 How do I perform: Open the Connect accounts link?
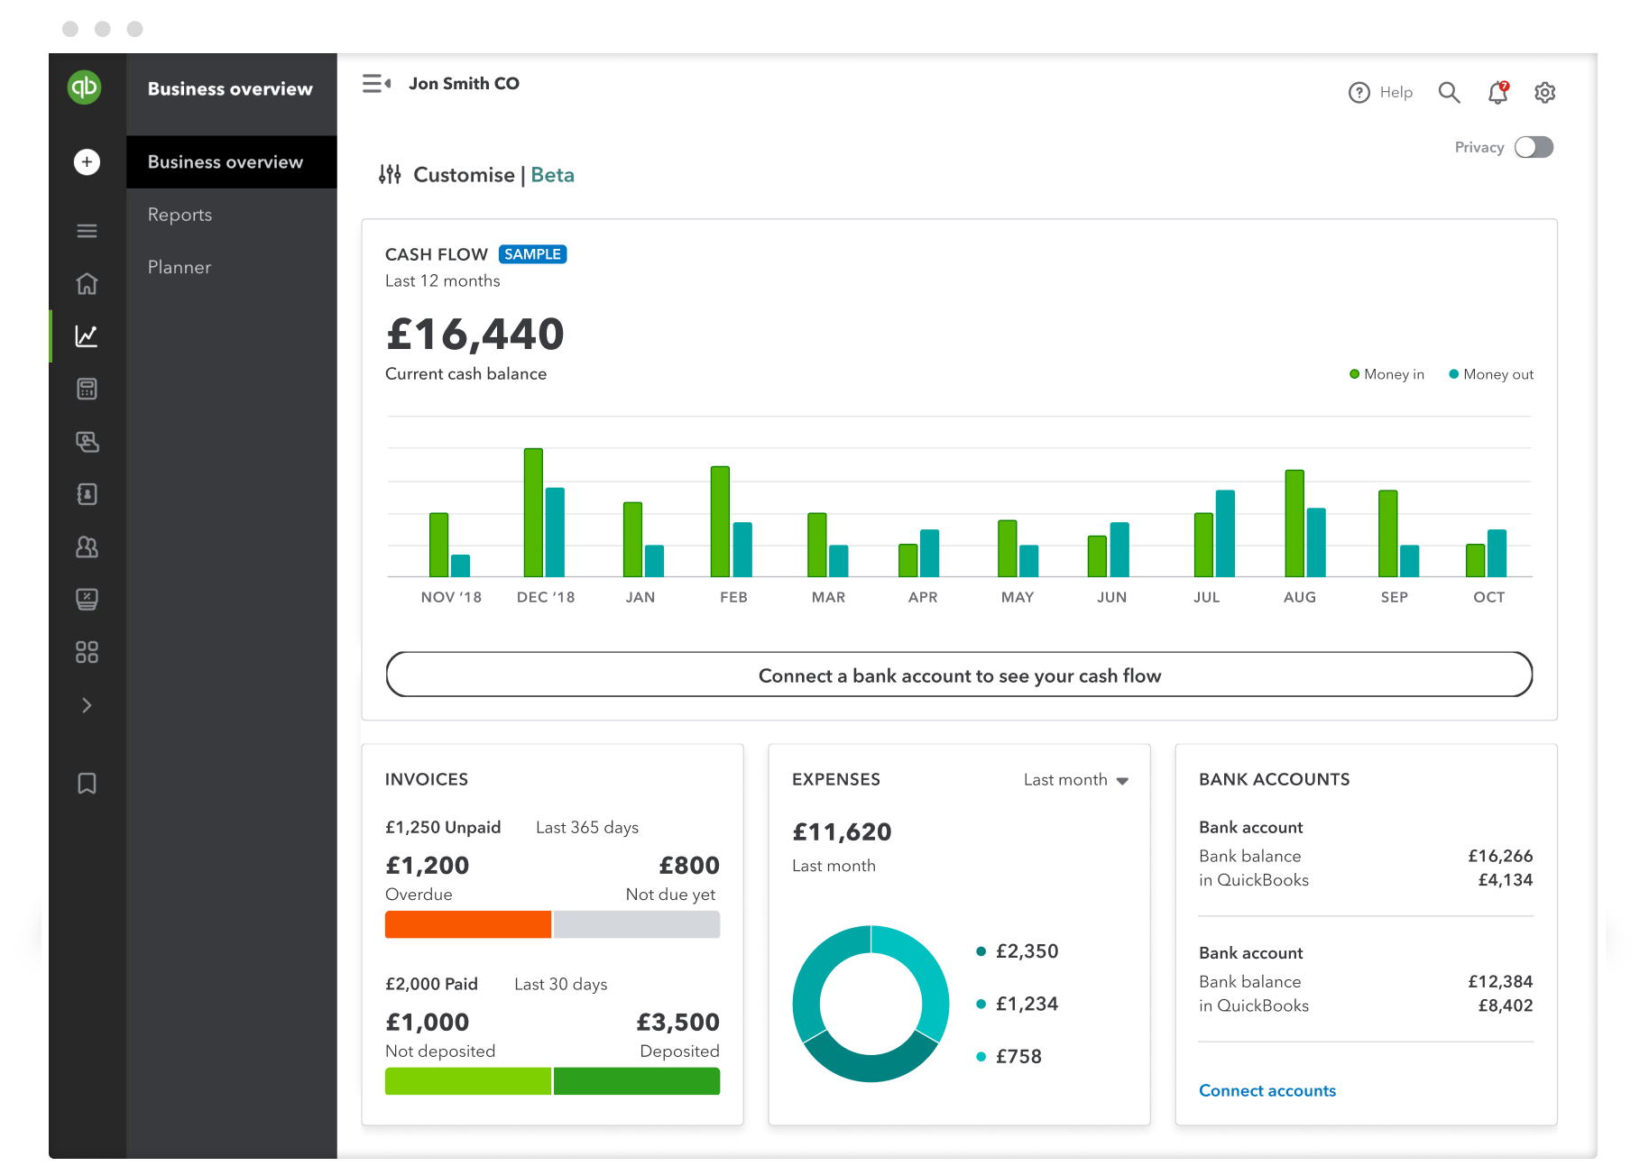1267,1090
